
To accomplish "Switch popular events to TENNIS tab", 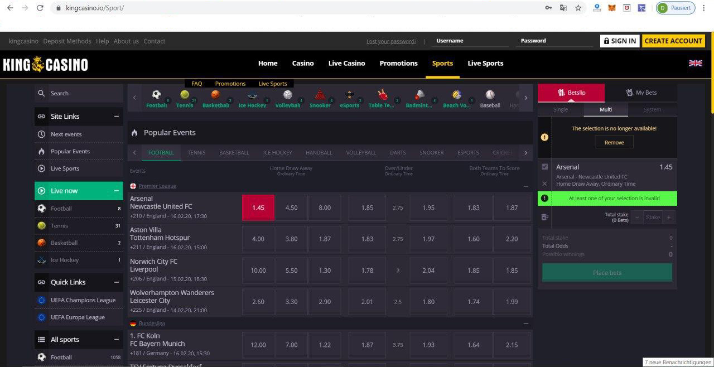I will pos(196,153).
